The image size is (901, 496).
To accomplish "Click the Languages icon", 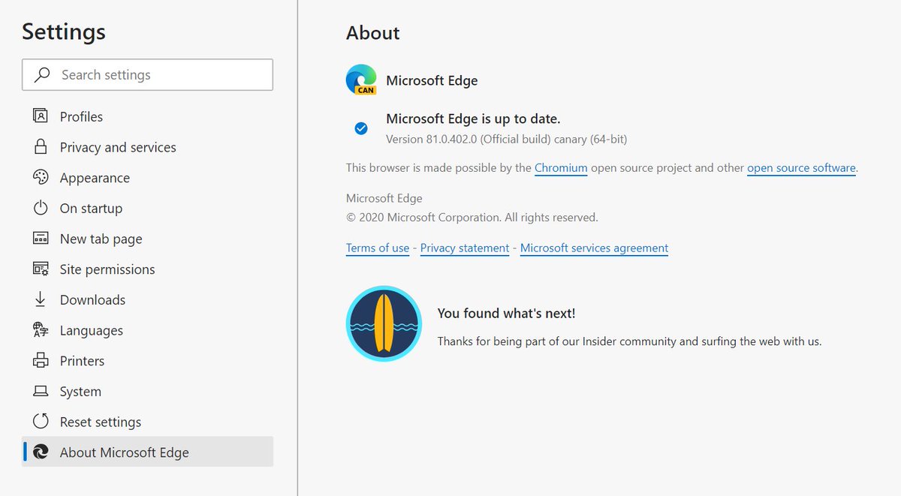I will tap(41, 330).
